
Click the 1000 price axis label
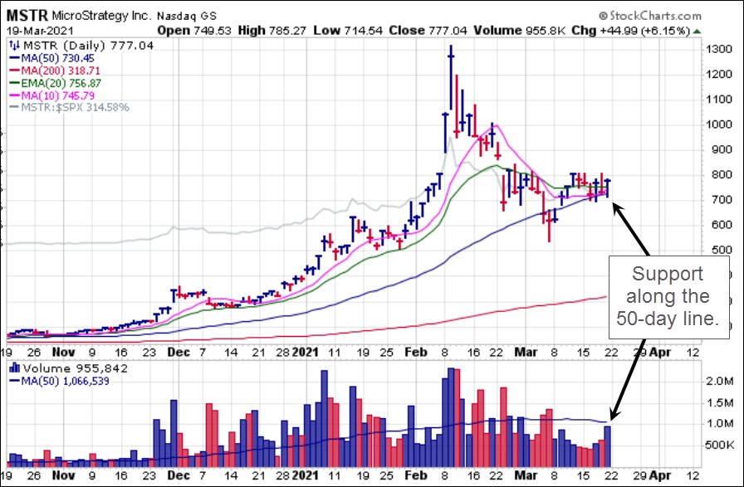point(718,124)
